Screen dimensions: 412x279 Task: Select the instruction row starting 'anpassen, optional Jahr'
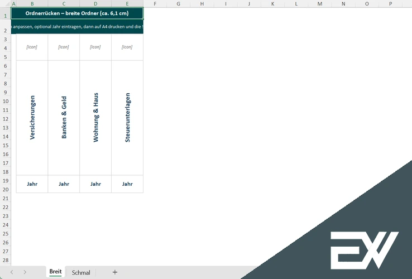[77, 27]
